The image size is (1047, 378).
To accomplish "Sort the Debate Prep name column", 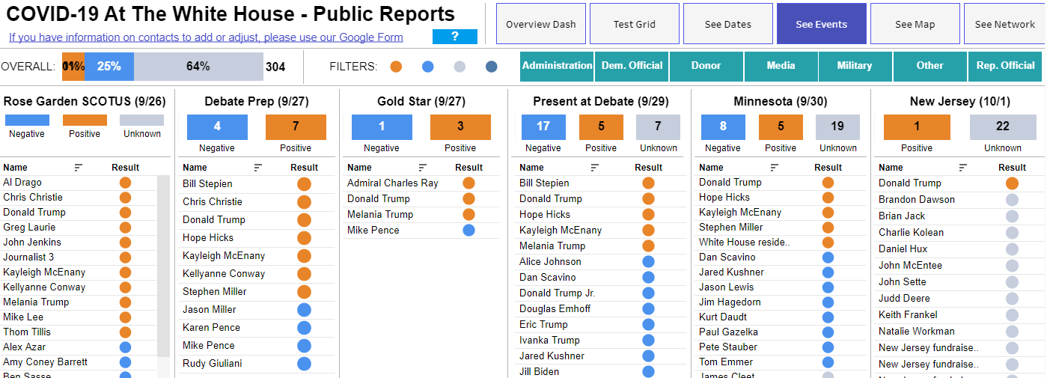I will [258, 168].
